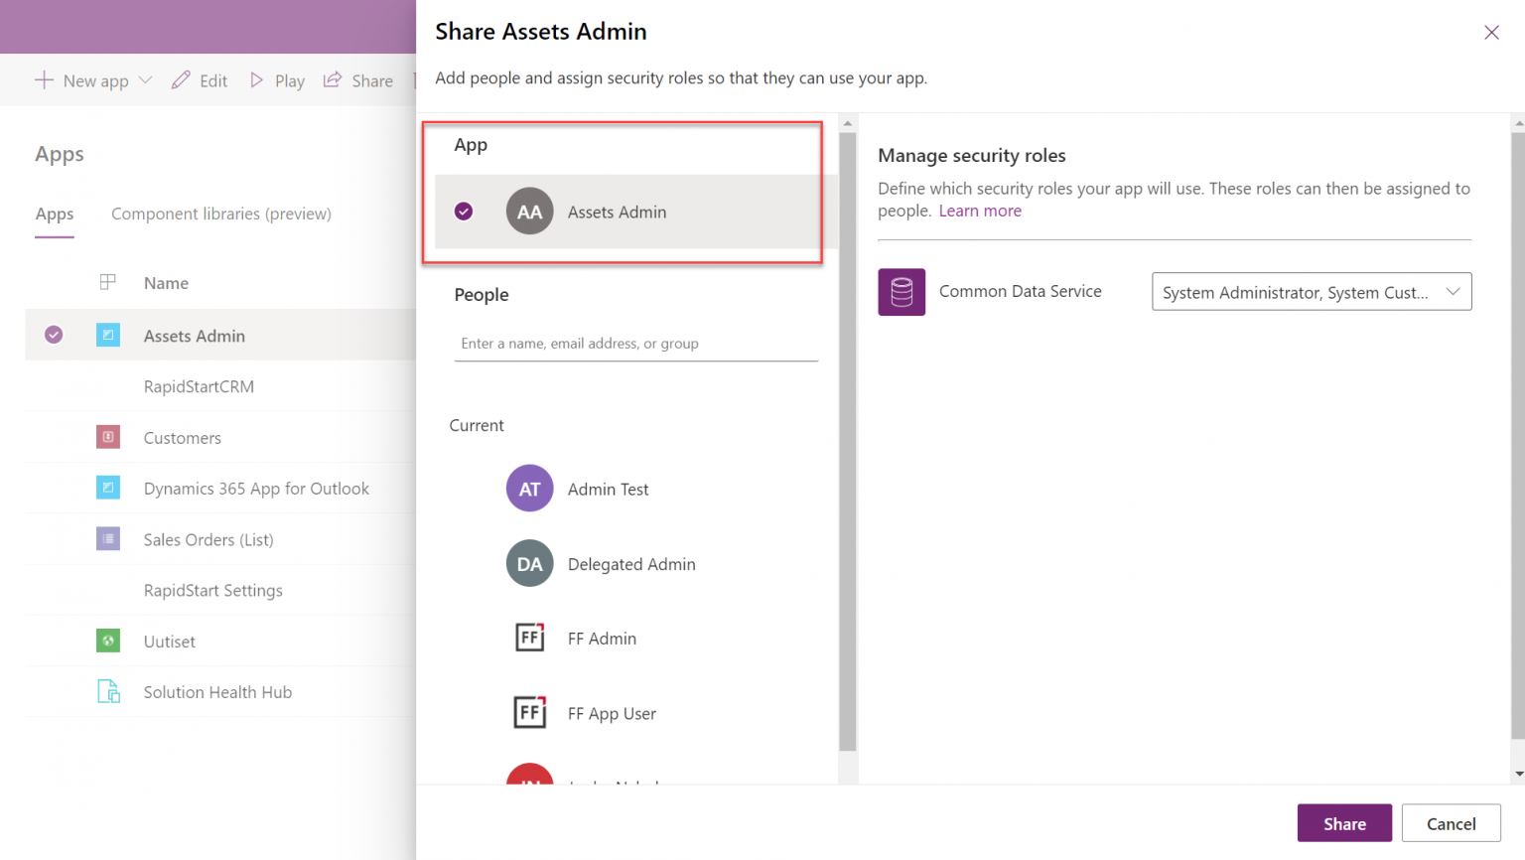Click the Uutiset green app icon
The width and height of the screenshot is (1525, 860).
pyautogui.click(x=108, y=641)
